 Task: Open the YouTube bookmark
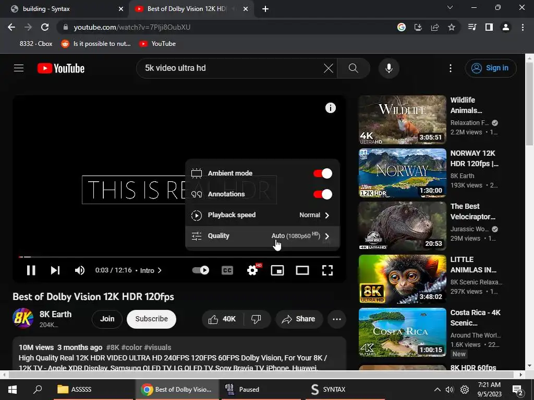(x=157, y=44)
